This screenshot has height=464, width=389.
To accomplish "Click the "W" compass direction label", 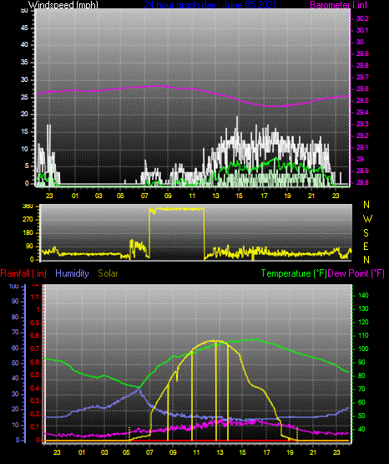I will pyautogui.click(x=367, y=219).
